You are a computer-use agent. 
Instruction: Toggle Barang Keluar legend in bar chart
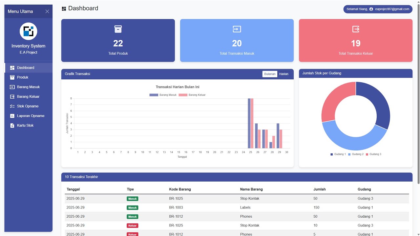(192, 95)
